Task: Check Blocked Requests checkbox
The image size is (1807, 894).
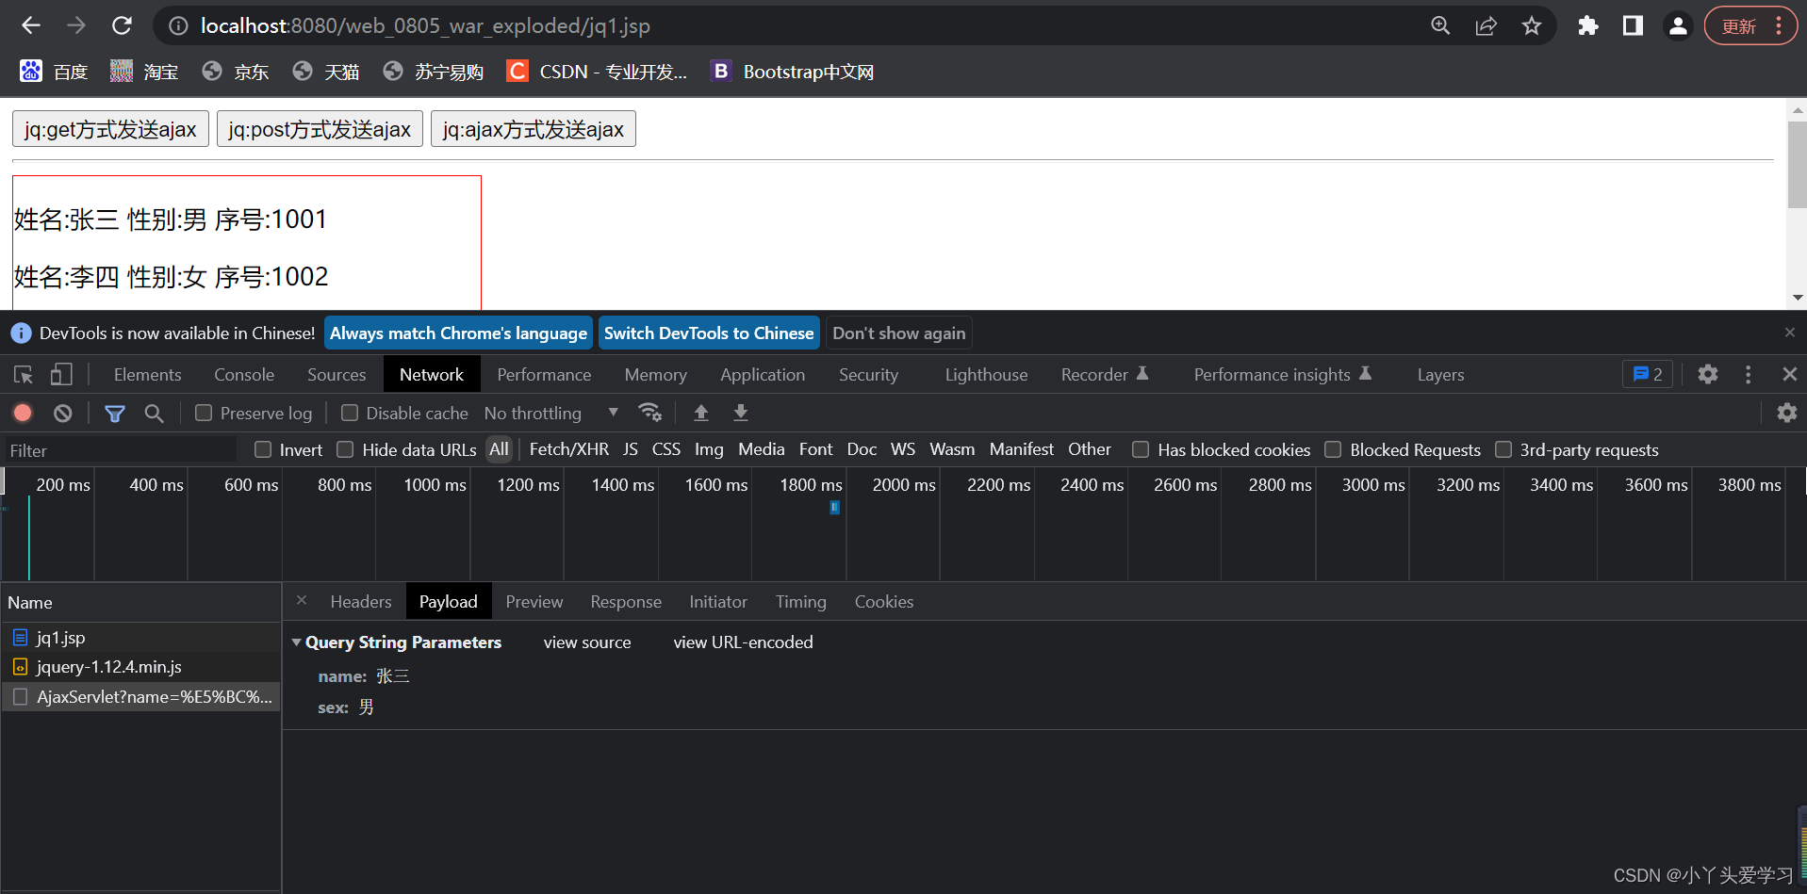Action: tap(1333, 450)
